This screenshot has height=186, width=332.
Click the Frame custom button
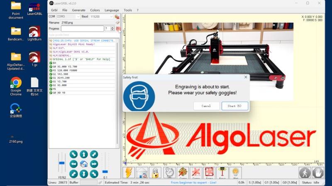point(209,172)
